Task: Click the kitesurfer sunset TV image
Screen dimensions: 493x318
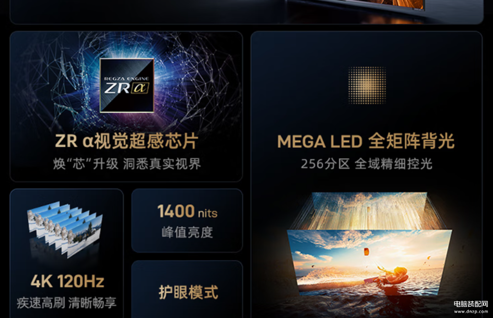Action: [369, 263]
